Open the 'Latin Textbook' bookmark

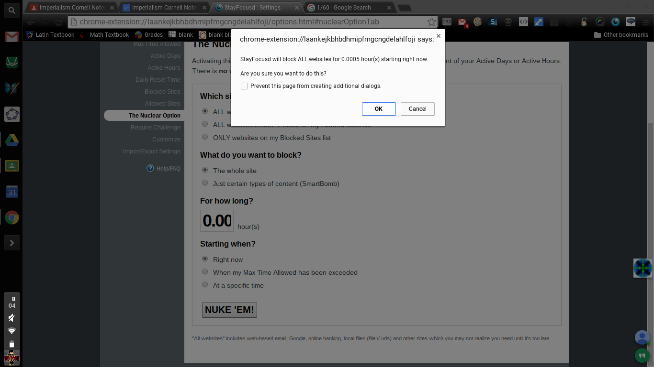pos(50,35)
